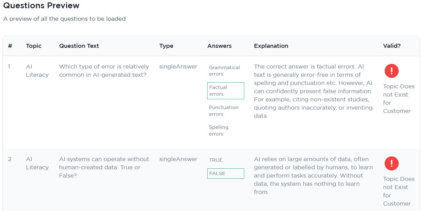Click the 'Type' column header
Viewport: 421px width, 211px height.
tap(166, 46)
